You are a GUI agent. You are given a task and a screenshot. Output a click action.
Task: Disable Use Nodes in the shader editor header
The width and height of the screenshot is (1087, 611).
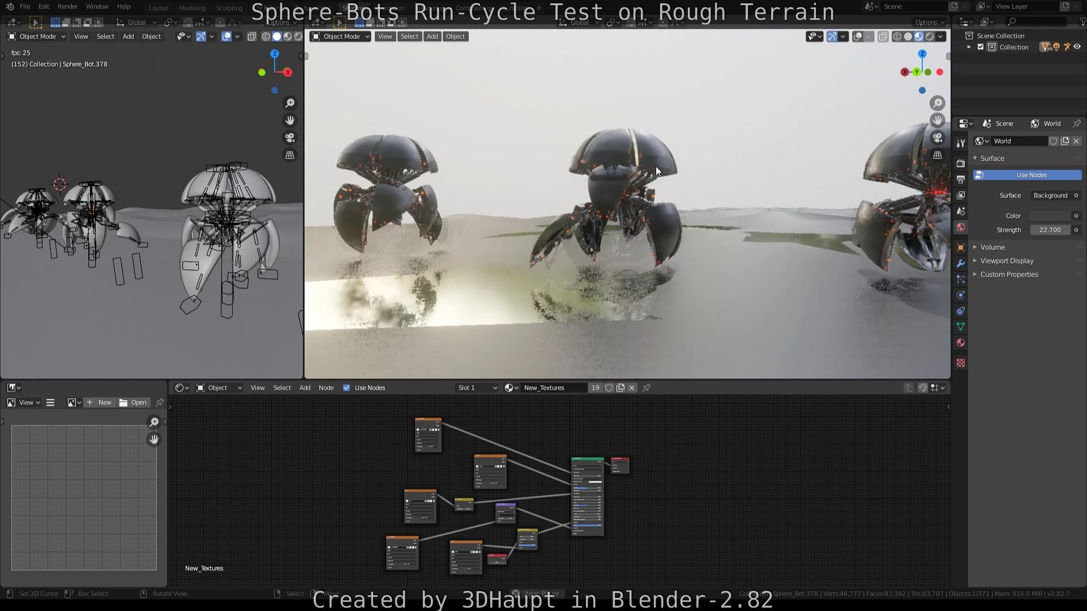pos(346,388)
